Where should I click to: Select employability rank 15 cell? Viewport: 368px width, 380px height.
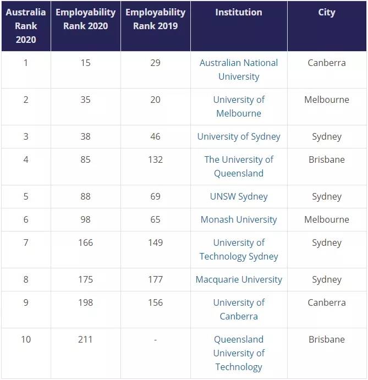85,63
